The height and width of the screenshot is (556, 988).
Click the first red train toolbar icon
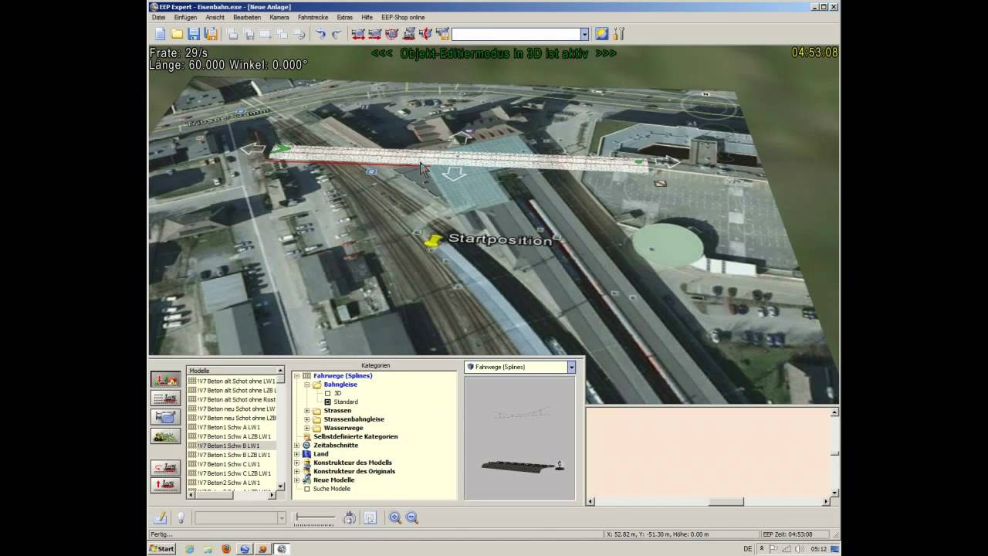[358, 34]
